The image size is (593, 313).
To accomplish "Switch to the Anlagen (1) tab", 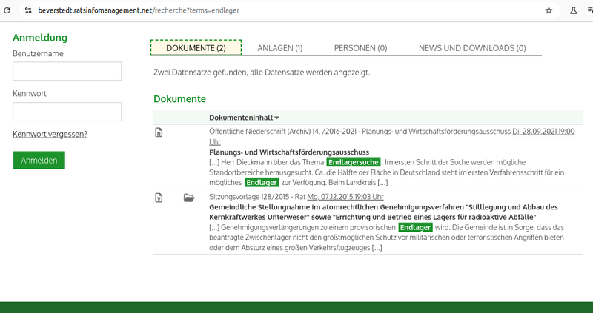I will [x=279, y=48].
